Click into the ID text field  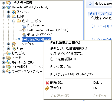pos(103,4)
